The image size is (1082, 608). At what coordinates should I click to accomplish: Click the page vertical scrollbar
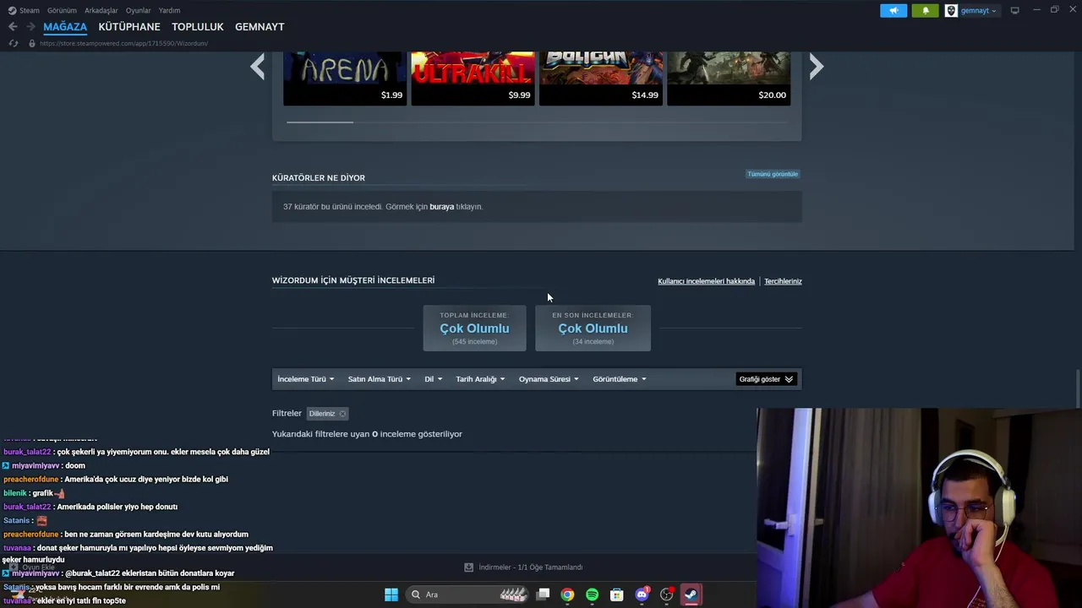[x=1078, y=388]
